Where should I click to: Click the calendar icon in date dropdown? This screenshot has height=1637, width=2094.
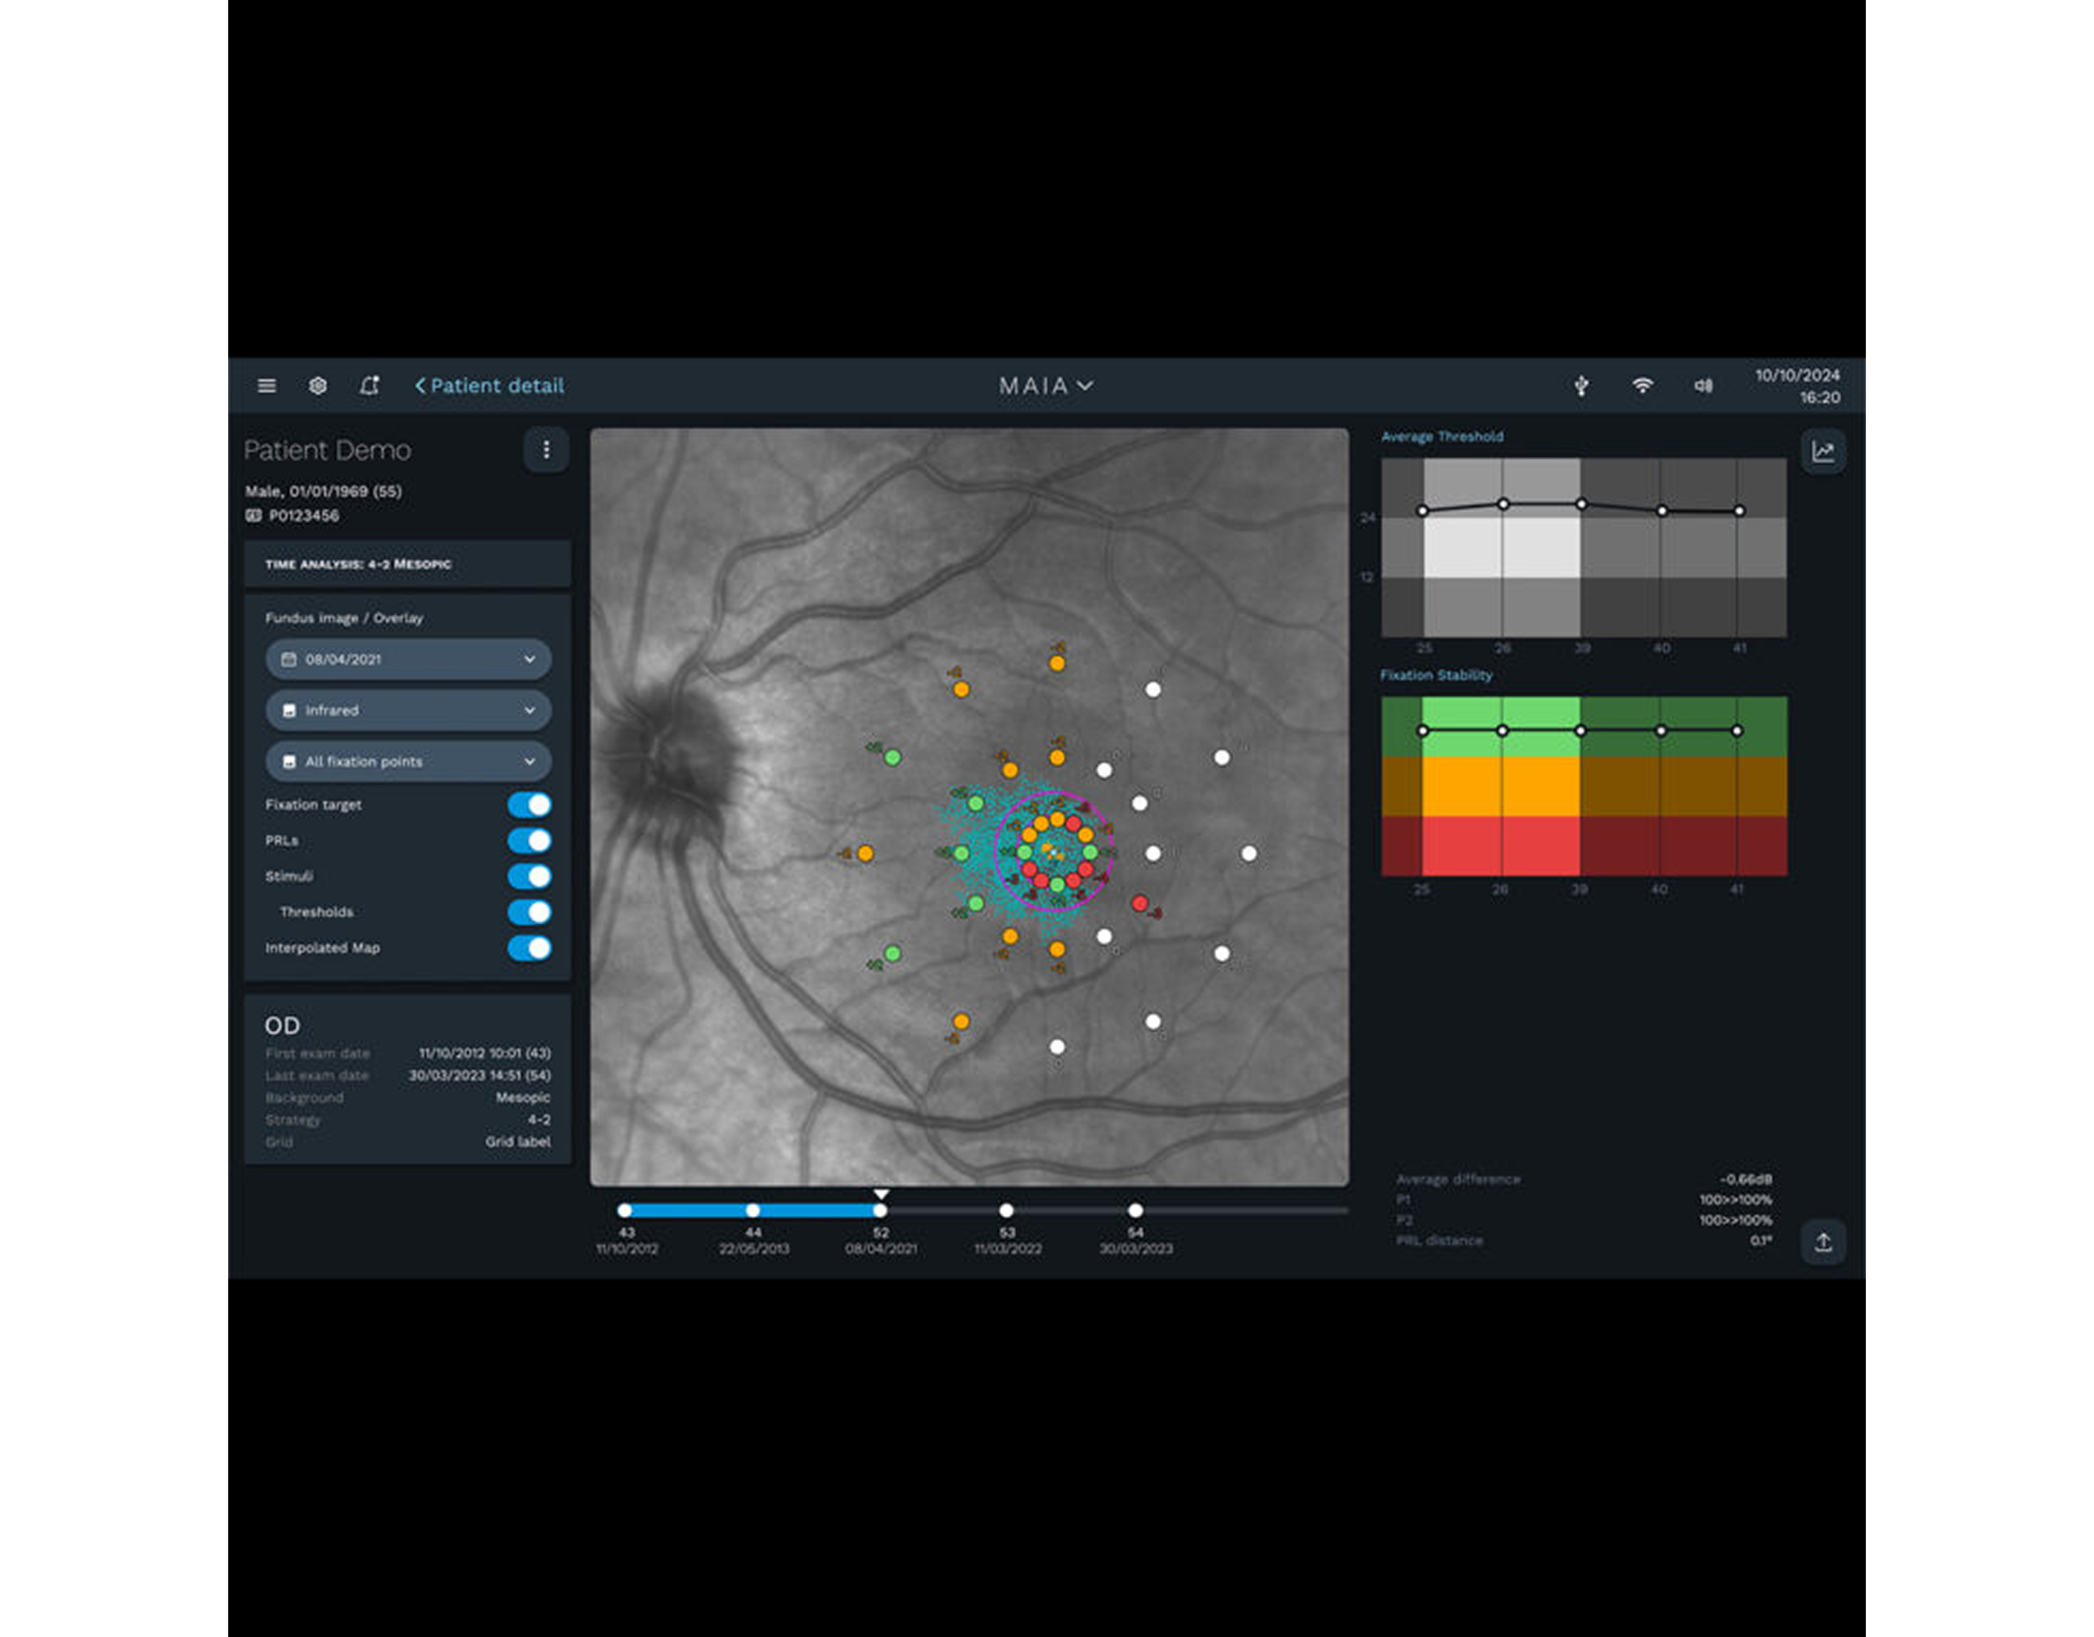[x=289, y=659]
